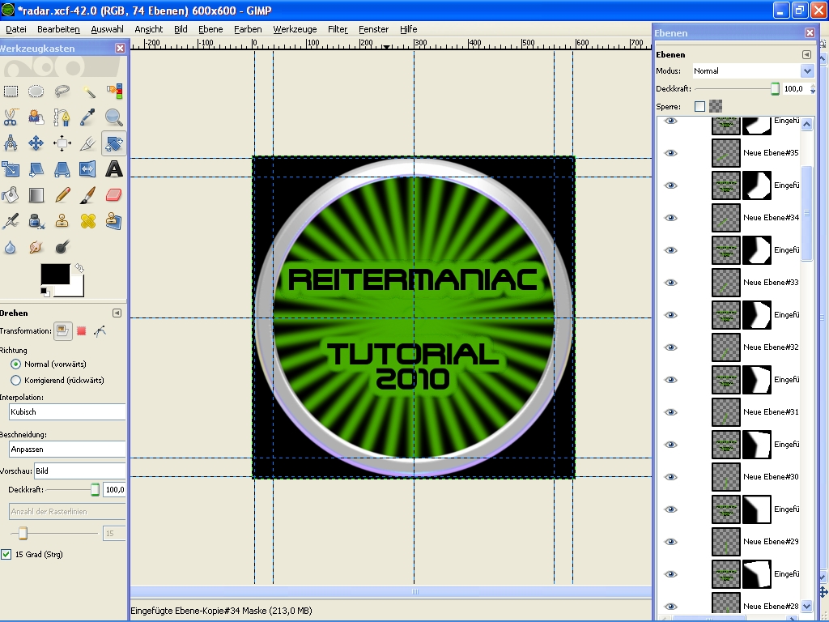Select the Foreground Select tool

coord(36,117)
